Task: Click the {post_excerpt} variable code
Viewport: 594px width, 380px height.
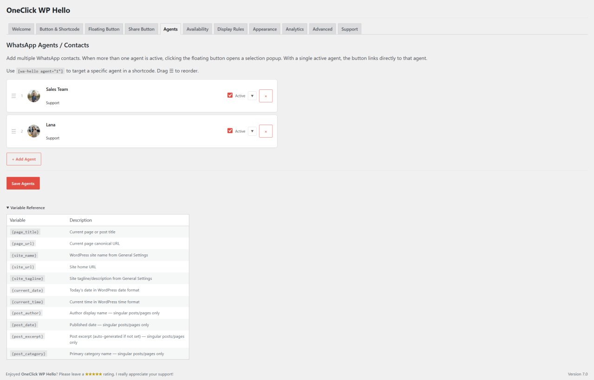Action: (27, 336)
